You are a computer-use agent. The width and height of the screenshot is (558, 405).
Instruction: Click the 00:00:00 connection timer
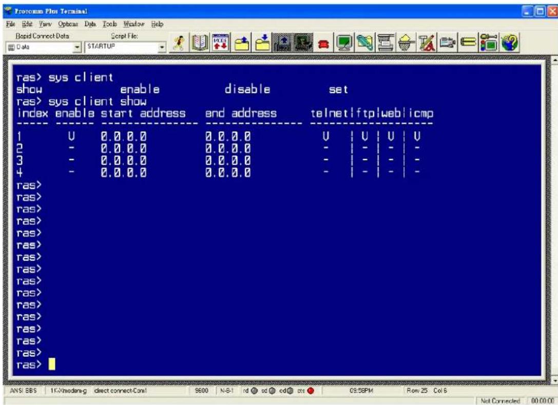point(542,401)
